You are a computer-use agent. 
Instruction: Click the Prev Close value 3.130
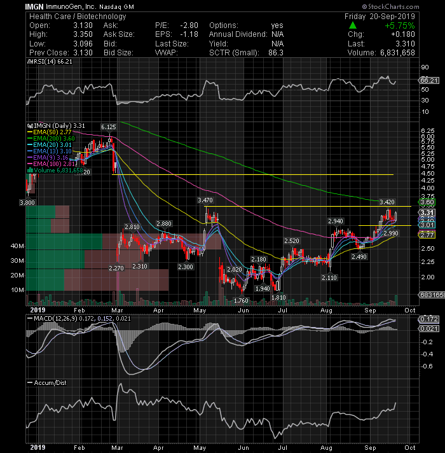tap(83, 53)
